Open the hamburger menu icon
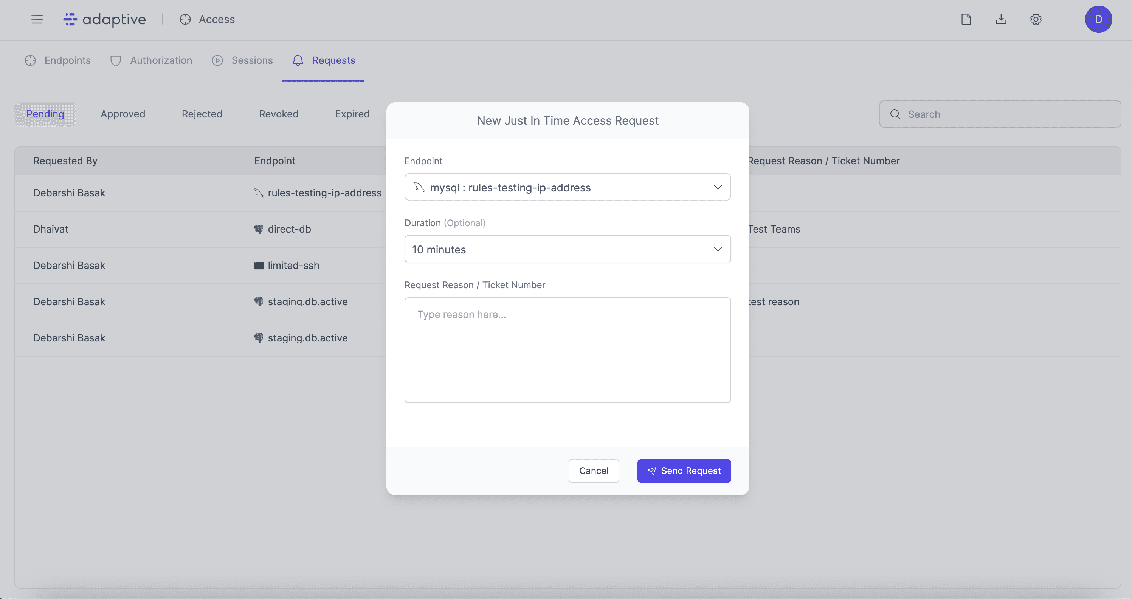Image resolution: width=1132 pixels, height=599 pixels. (x=37, y=19)
